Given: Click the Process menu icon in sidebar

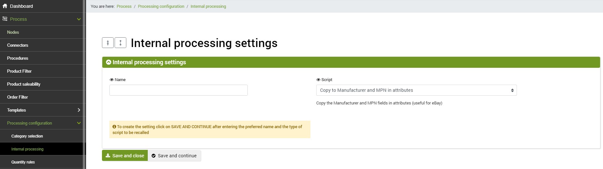Looking at the screenshot, I should [x=5, y=19].
